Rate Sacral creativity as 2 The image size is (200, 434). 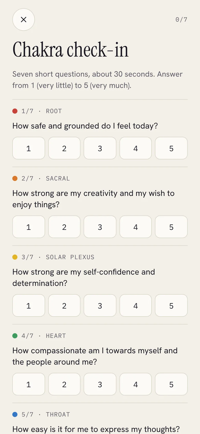pyautogui.click(x=64, y=227)
